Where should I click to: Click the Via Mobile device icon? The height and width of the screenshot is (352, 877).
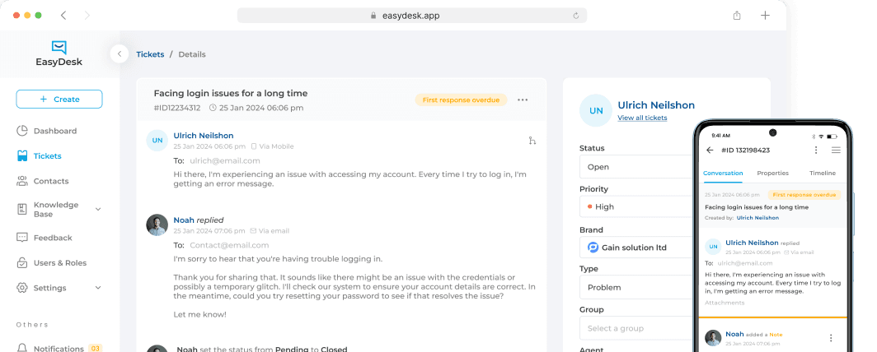[x=254, y=146]
